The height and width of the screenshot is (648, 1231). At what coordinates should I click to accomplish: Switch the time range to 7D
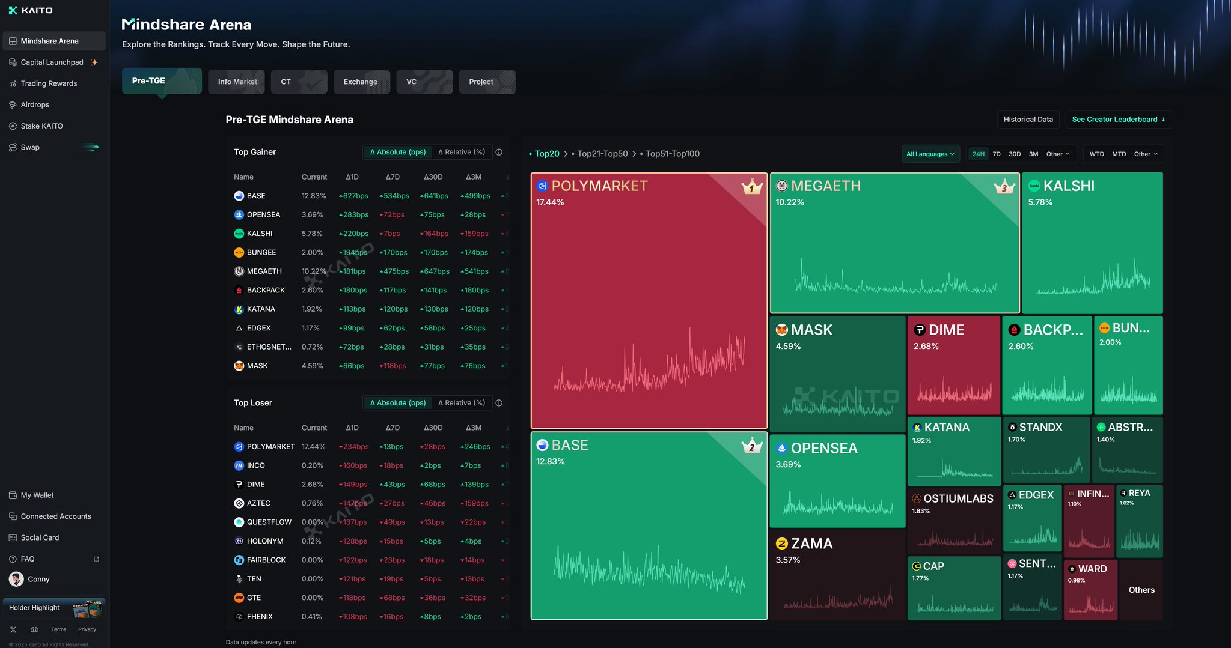997,154
